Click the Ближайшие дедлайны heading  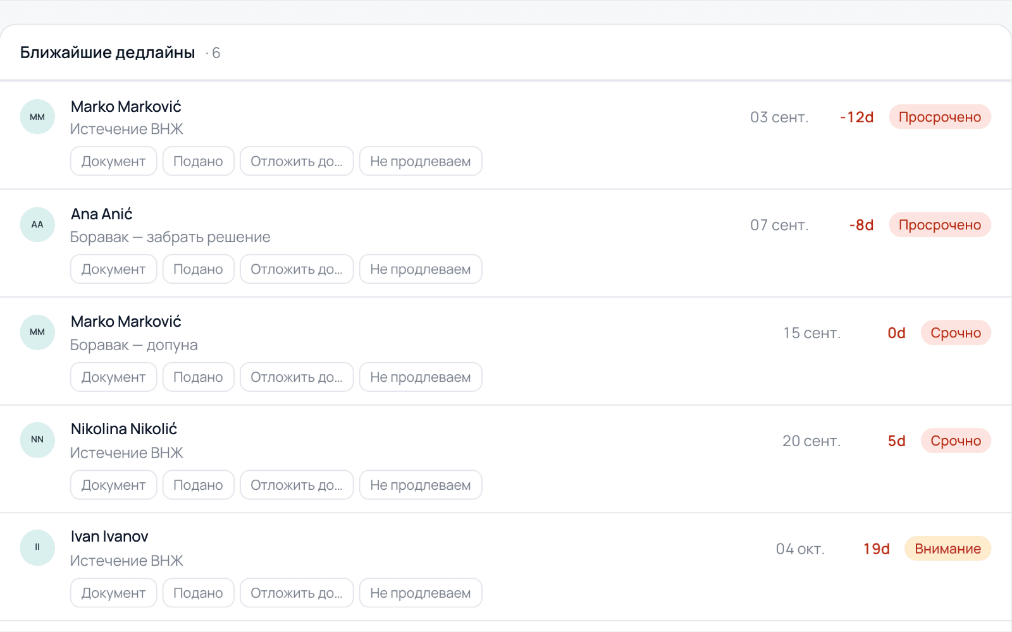coord(108,52)
